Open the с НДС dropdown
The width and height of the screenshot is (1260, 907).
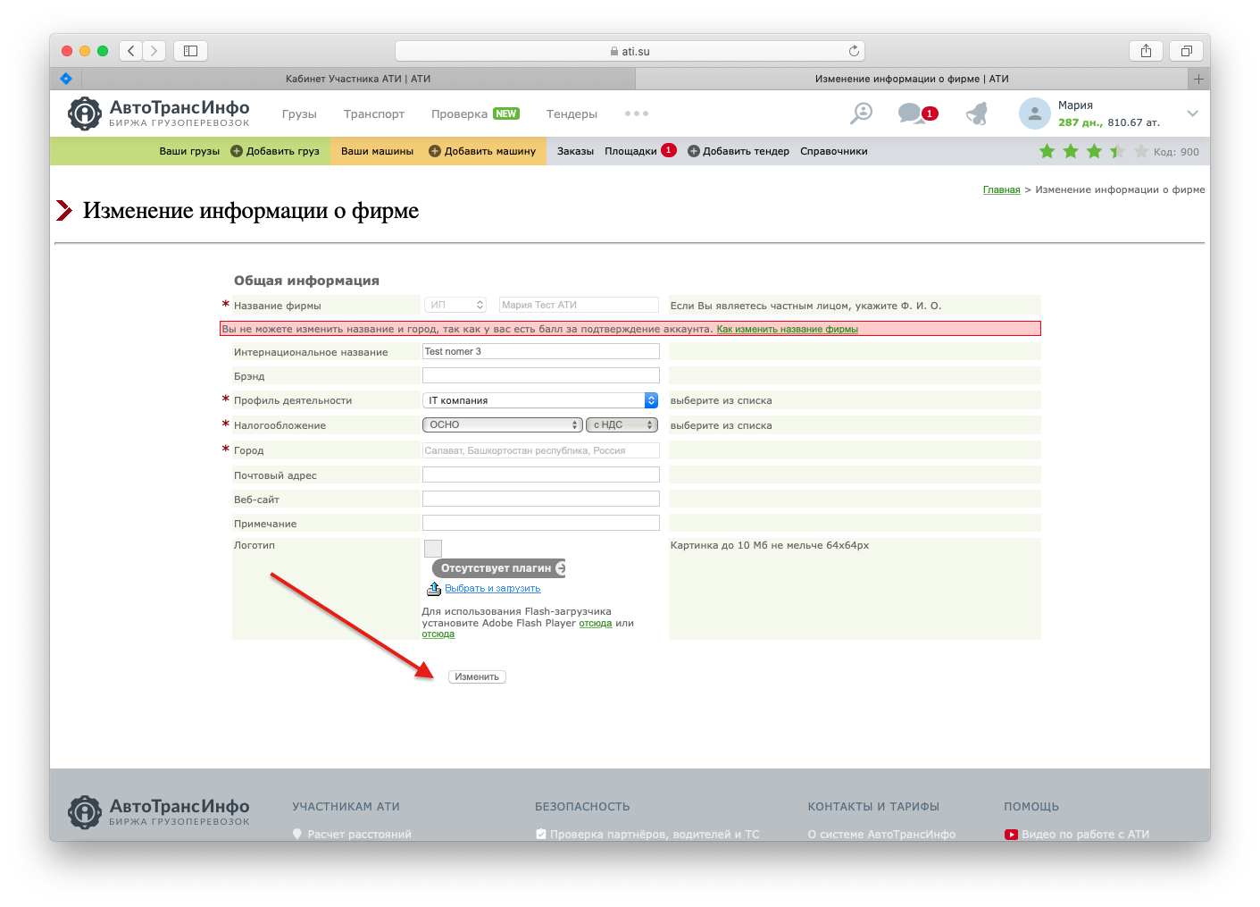click(x=622, y=424)
